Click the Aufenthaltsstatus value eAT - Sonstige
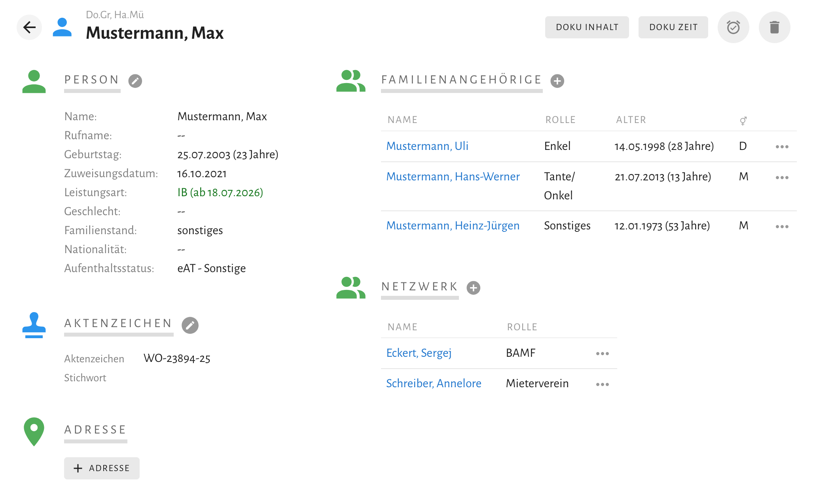The image size is (815, 496). tap(212, 269)
